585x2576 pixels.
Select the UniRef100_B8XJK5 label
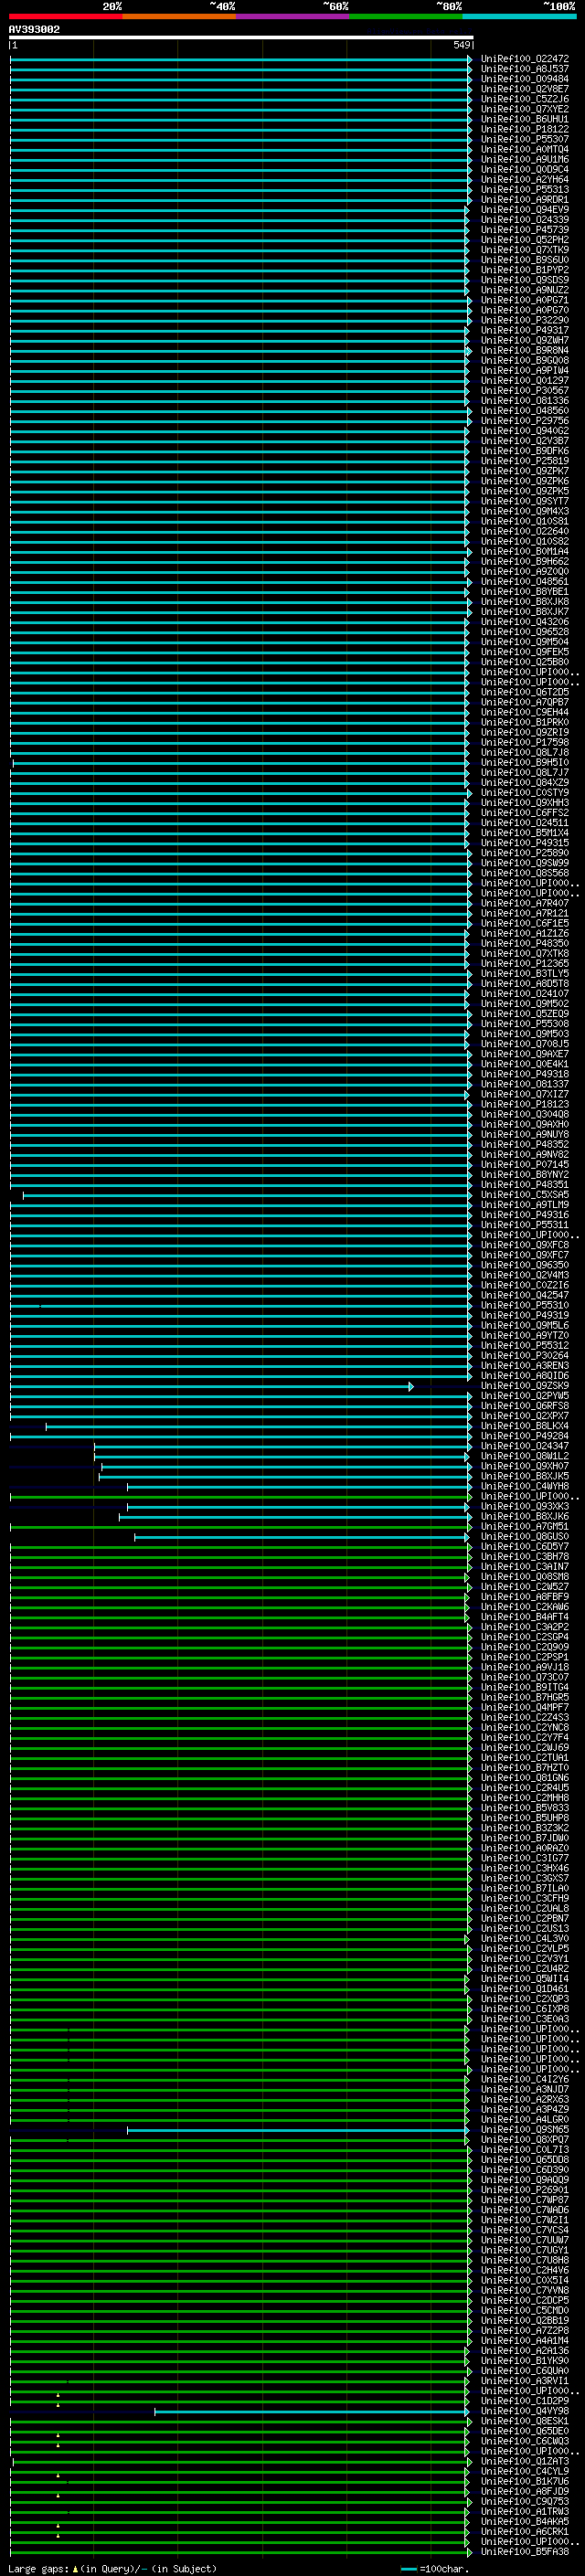(x=525, y=1476)
